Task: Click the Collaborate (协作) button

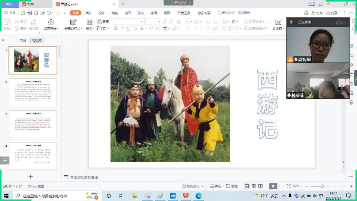Action: [x=317, y=13]
